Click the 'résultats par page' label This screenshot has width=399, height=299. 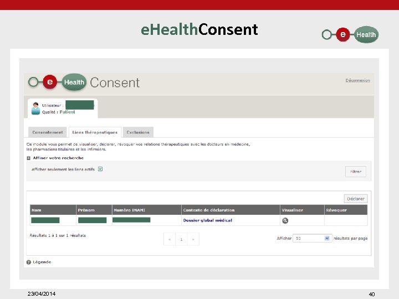[x=350, y=239]
